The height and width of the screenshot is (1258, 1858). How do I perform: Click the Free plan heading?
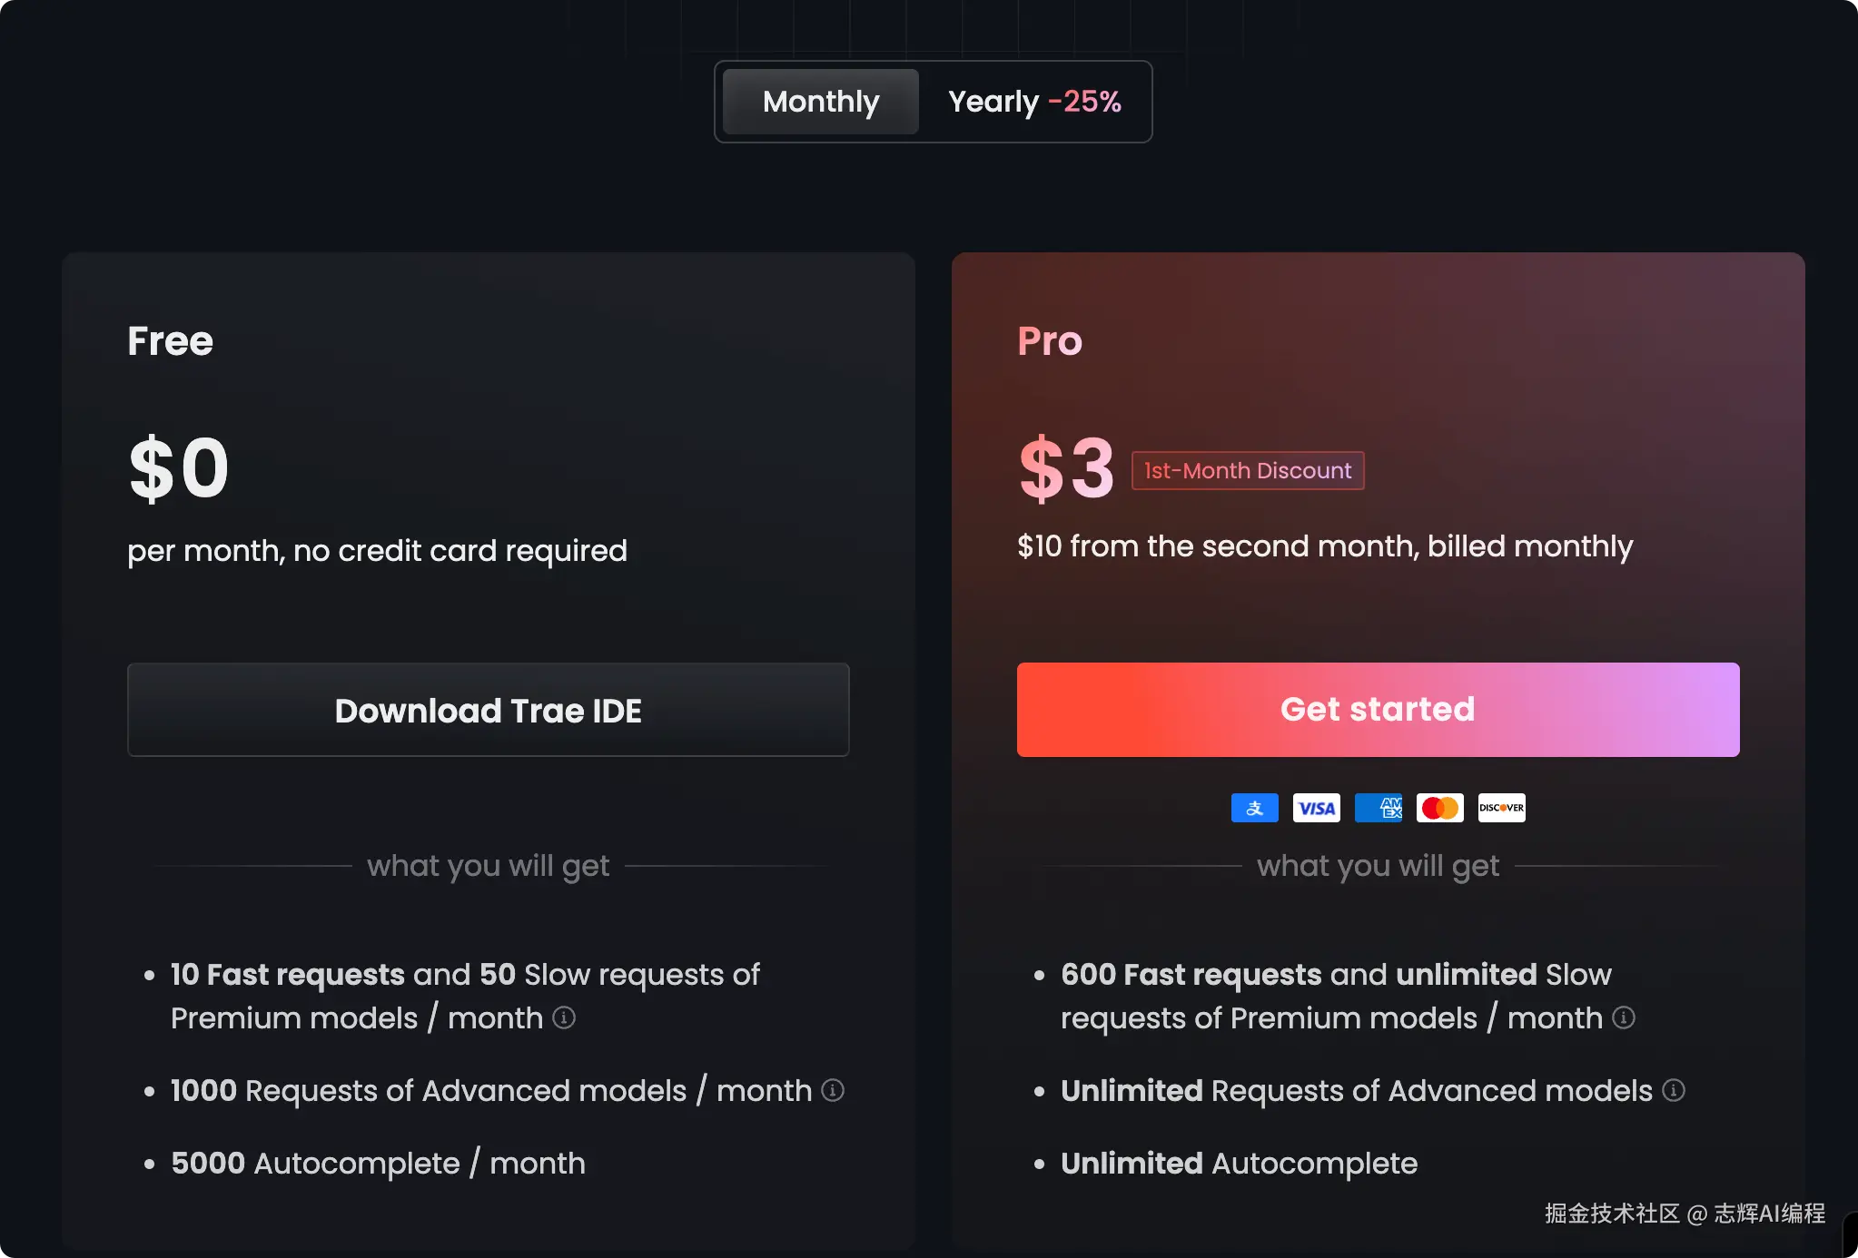coord(171,341)
